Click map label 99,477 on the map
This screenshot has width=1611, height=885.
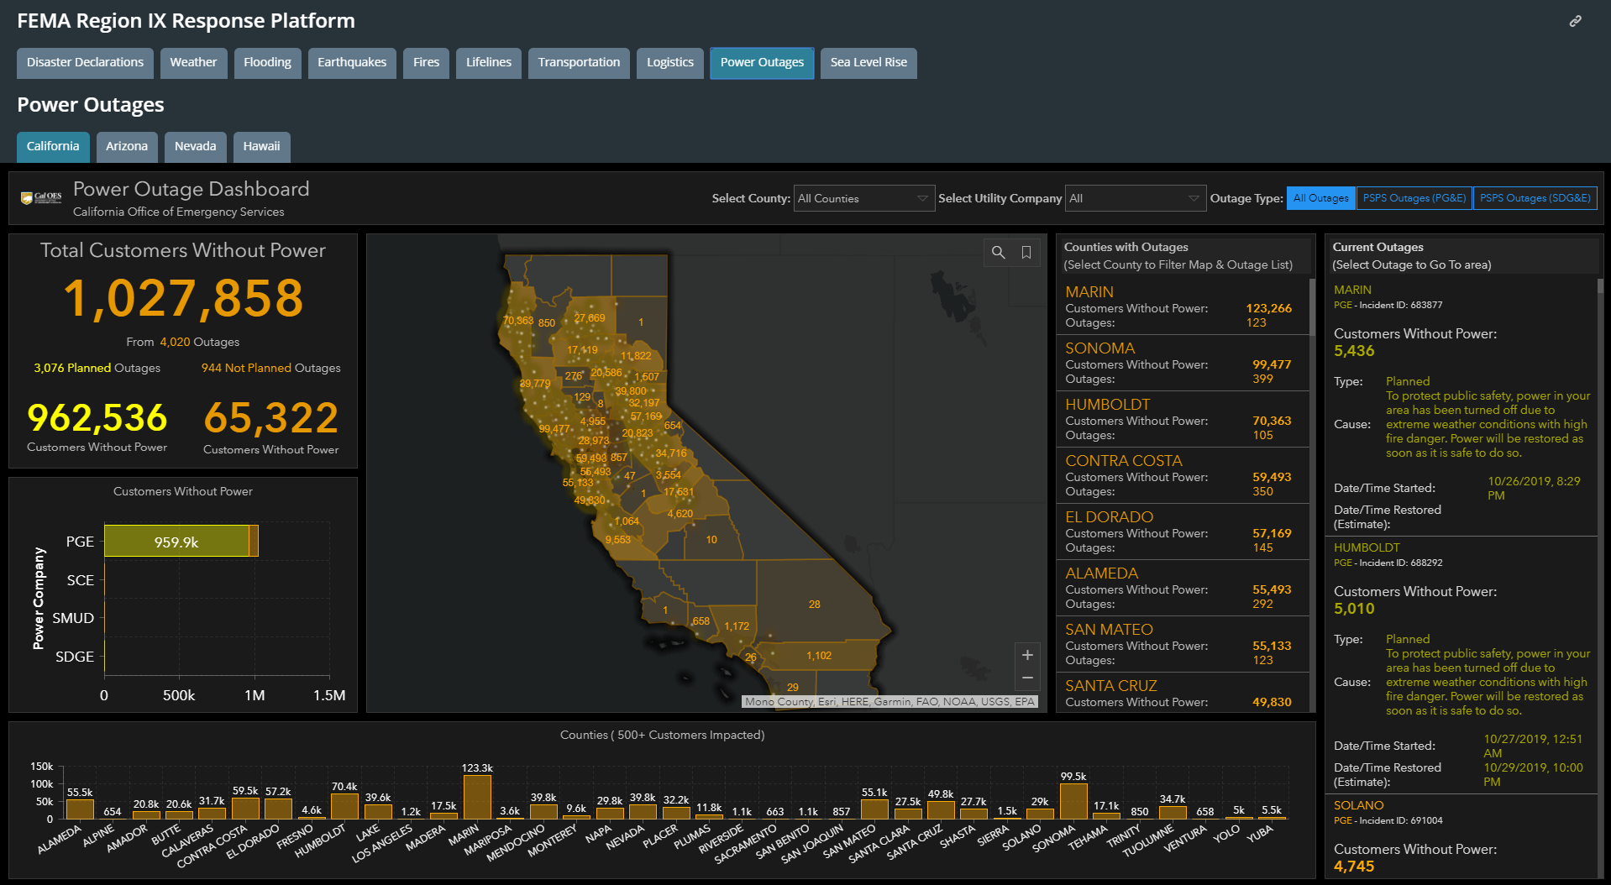[x=554, y=429]
